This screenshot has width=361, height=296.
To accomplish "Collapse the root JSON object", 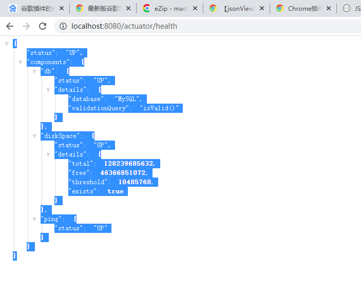I will pos(7,44).
